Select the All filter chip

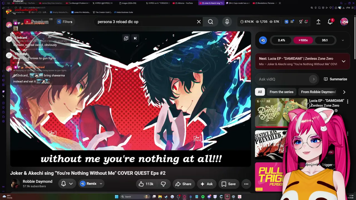pyautogui.click(x=260, y=92)
